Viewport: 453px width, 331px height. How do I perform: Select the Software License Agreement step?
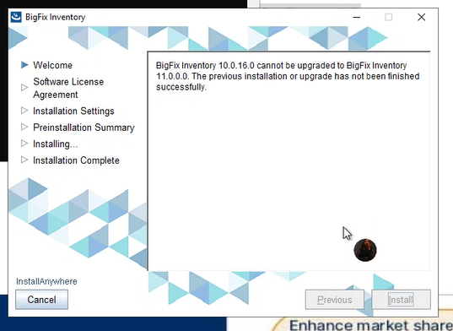click(68, 88)
